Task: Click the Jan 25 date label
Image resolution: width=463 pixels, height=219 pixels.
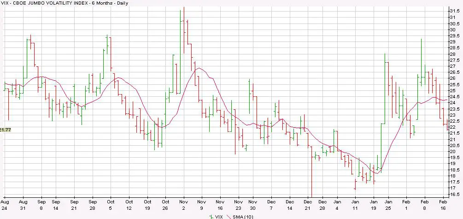Action: coord(388,205)
